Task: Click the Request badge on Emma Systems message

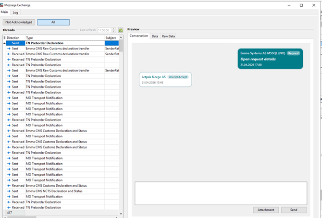Action: click(294, 53)
